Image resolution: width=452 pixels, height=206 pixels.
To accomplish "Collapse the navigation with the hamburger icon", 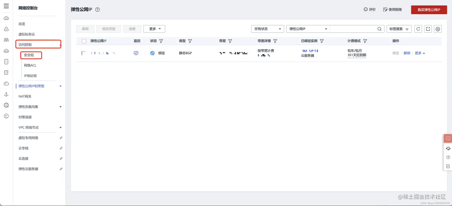I will pyautogui.click(x=6, y=6).
